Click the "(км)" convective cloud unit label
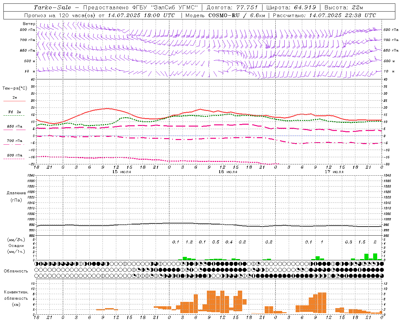 16,304
